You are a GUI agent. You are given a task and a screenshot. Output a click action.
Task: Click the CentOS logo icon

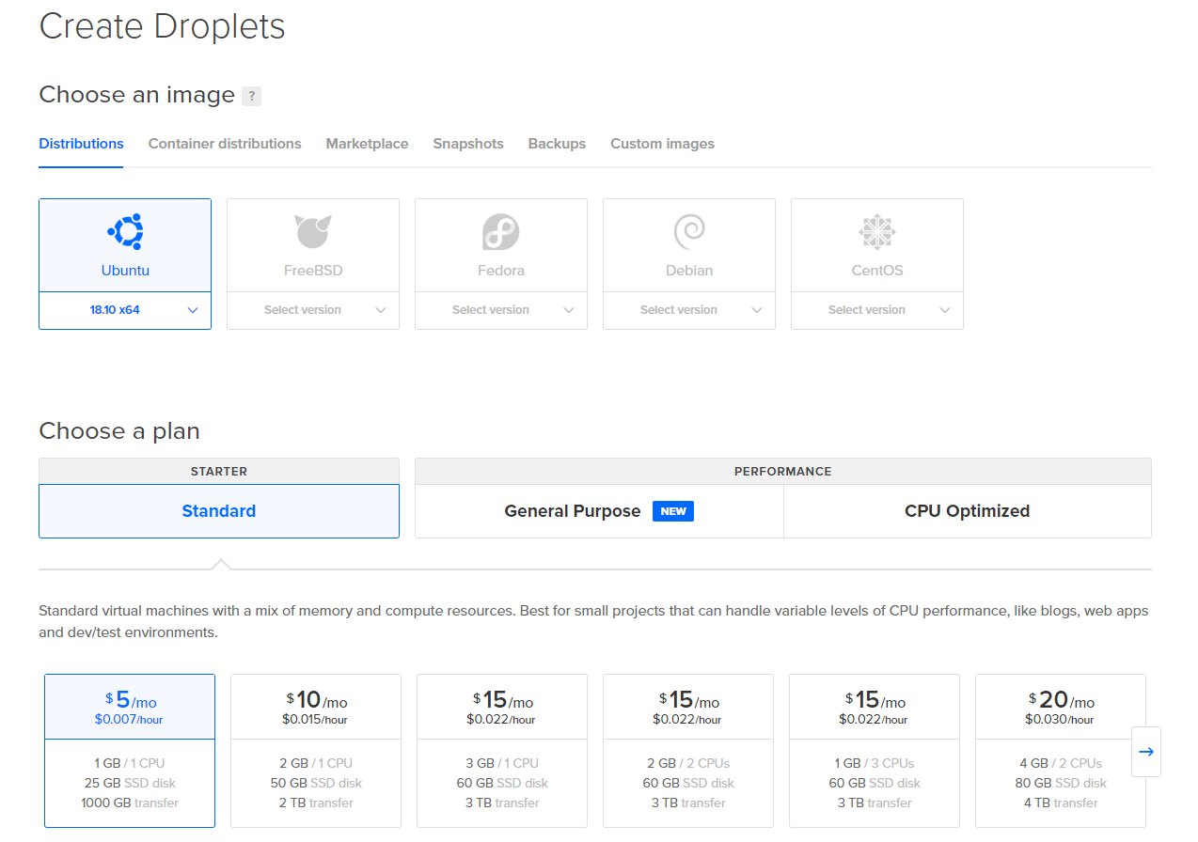click(877, 231)
